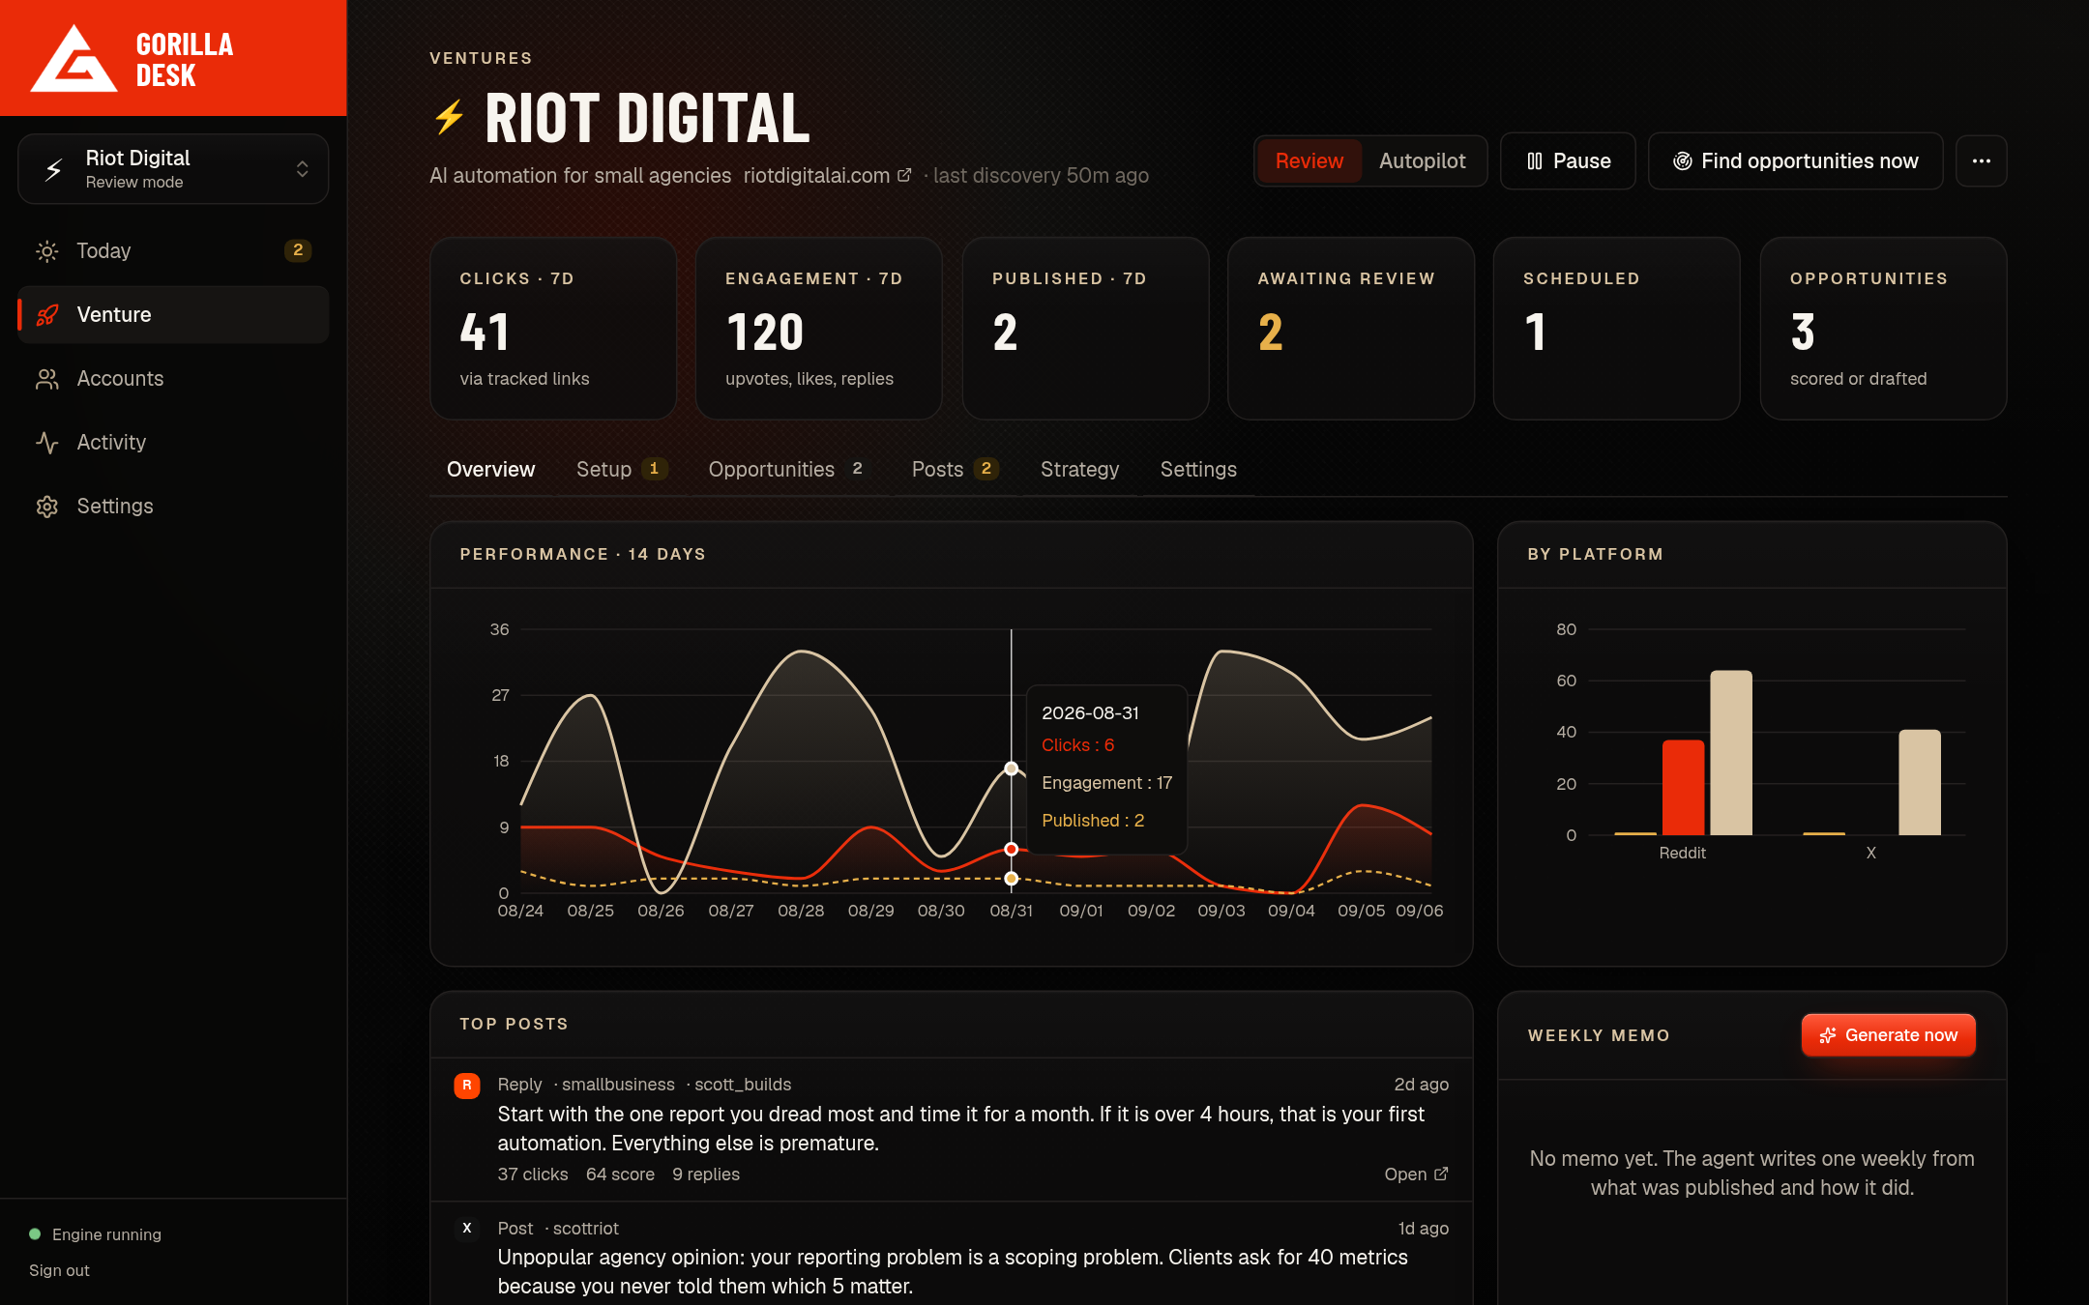Open the Opportunities tab
Screen dimensions: 2089x1305
[787, 470]
